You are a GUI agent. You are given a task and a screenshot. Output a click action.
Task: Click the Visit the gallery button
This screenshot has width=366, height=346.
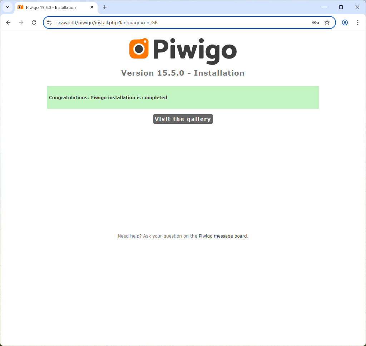[x=183, y=119]
